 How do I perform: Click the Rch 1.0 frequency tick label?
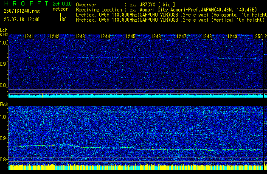click(x=3, y=117)
